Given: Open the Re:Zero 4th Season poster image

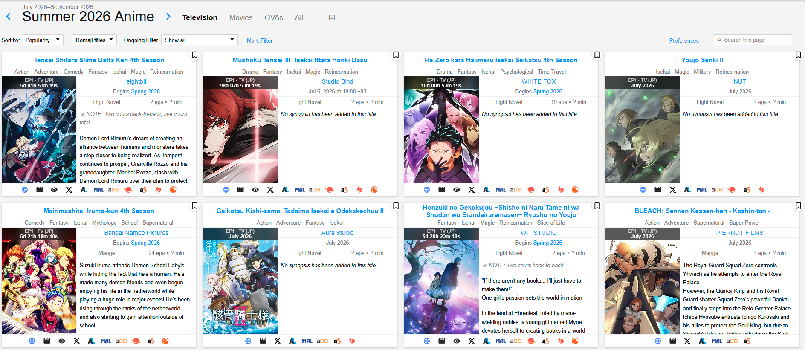Looking at the screenshot, I should click(x=441, y=130).
